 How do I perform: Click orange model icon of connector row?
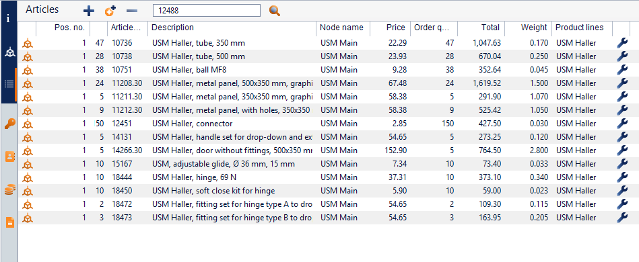[28, 124]
